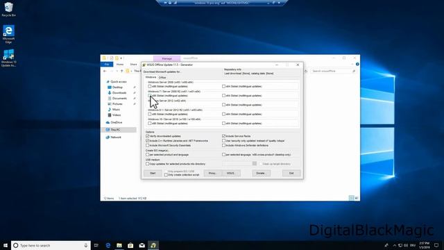Check Copy updates for selected products into directory
Viewport: 444px width, 250px height.
coord(147,164)
